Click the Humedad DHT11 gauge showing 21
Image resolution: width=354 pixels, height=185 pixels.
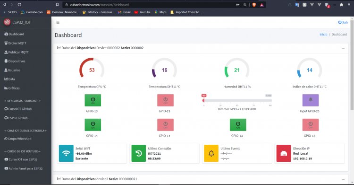[237, 69]
